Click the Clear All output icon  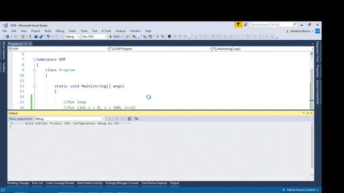click(130, 119)
